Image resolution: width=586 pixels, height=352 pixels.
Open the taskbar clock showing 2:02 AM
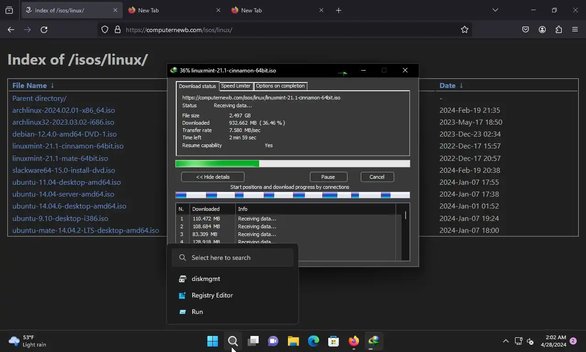click(553, 341)
